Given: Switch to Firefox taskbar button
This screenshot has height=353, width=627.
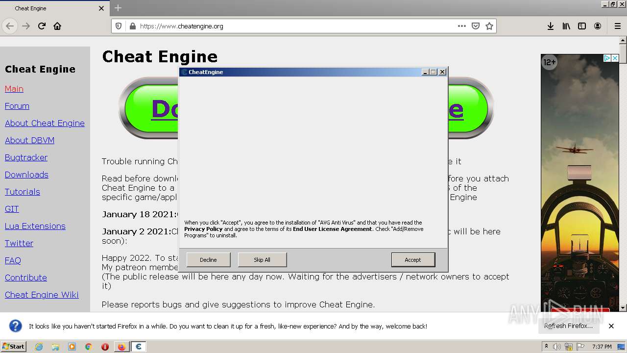Looking at the screenshot, I should (121, 347).
